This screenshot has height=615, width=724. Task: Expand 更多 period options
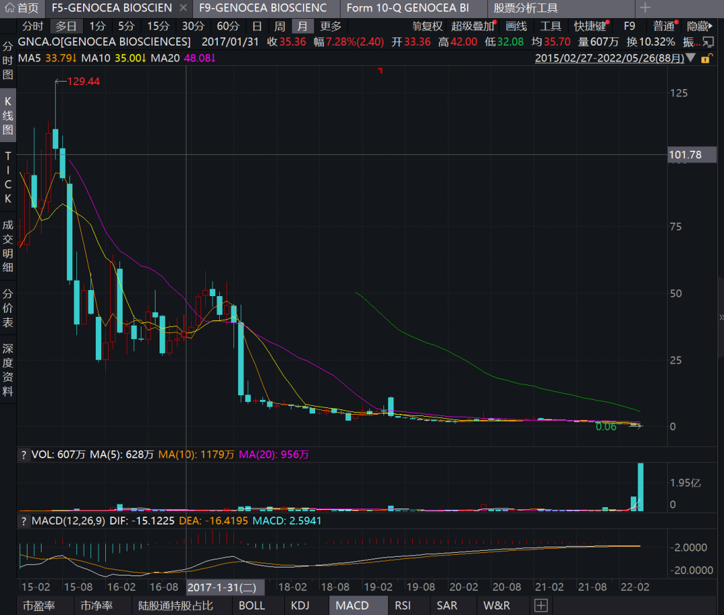pos(330,26)
